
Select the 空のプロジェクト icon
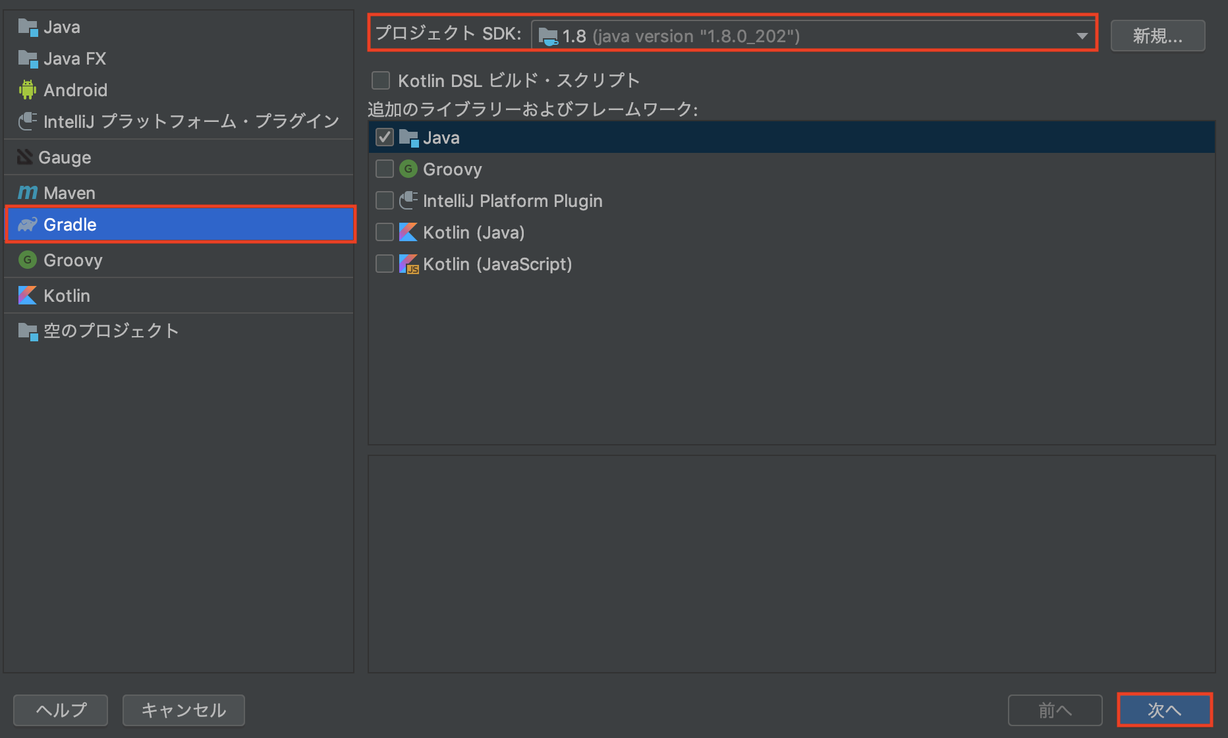(x=28, y=331)
